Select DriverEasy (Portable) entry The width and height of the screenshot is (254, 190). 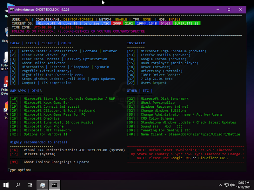pos(162,71)
